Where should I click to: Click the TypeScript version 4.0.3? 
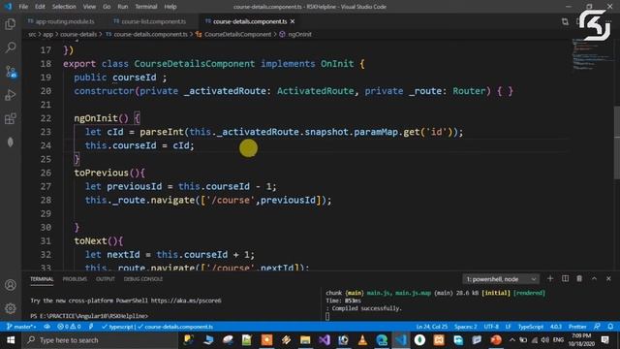click(x=556, y=327)
